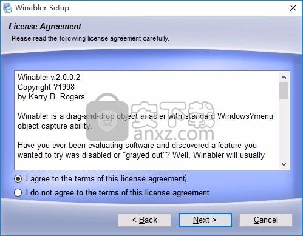Click the empty scrollbar track below the thumb
Image resolution: width=303 pixels, height=236 pixels.
point(284,129)
